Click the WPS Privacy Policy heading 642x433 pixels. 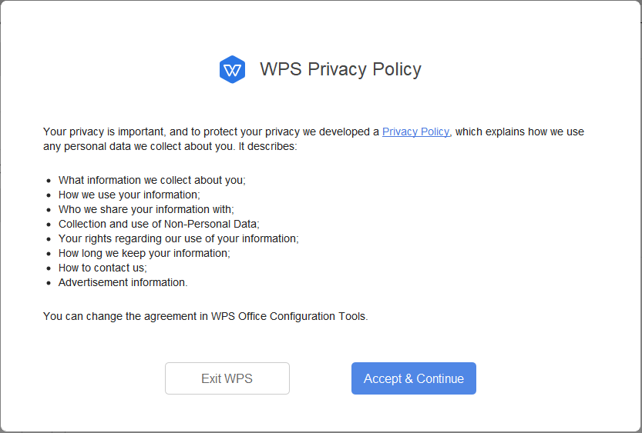click(x=341, y=69)
